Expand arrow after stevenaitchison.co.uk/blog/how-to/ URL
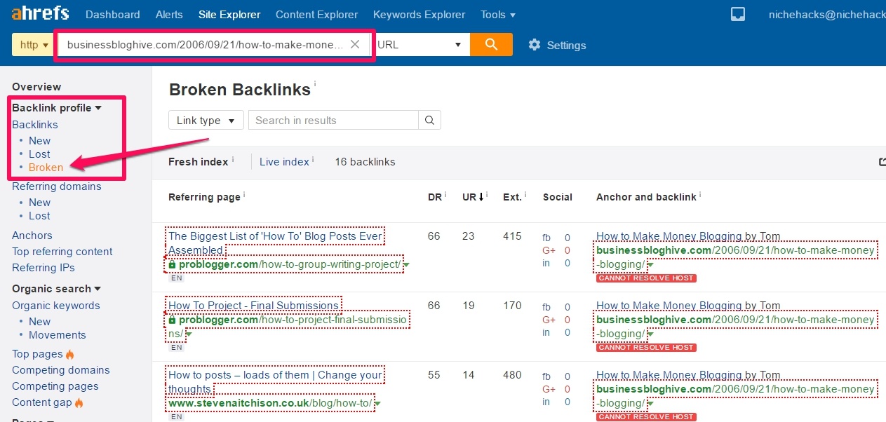The height and width of the screenshot is (422, 886). tap(377, 404)
